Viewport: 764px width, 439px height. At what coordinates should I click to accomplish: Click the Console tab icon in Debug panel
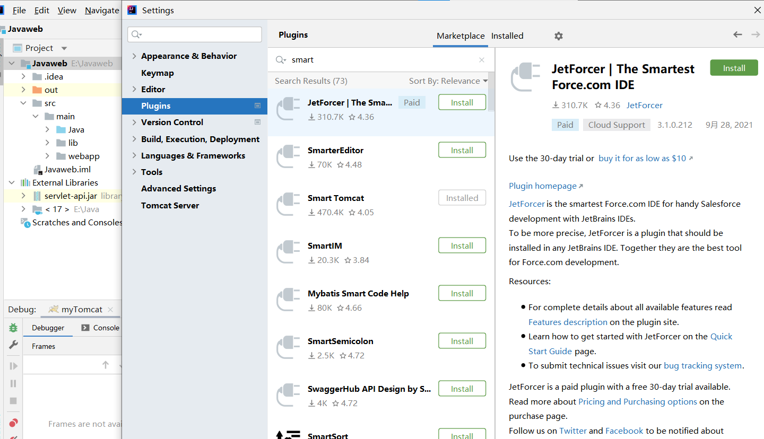pos(85,328)
